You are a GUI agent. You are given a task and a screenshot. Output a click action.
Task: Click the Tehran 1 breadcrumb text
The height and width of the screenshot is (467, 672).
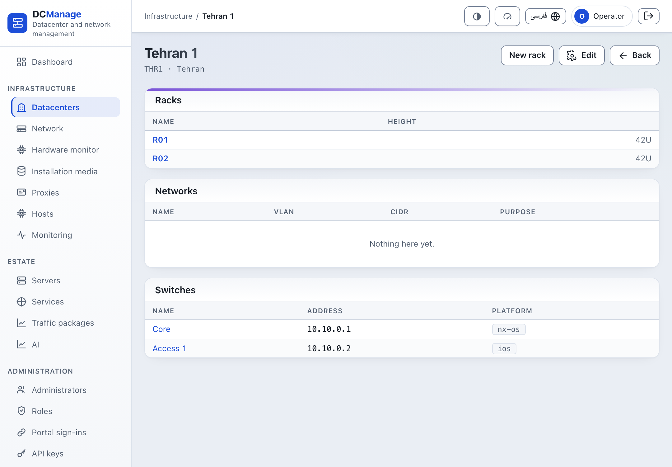pos(218,16)
